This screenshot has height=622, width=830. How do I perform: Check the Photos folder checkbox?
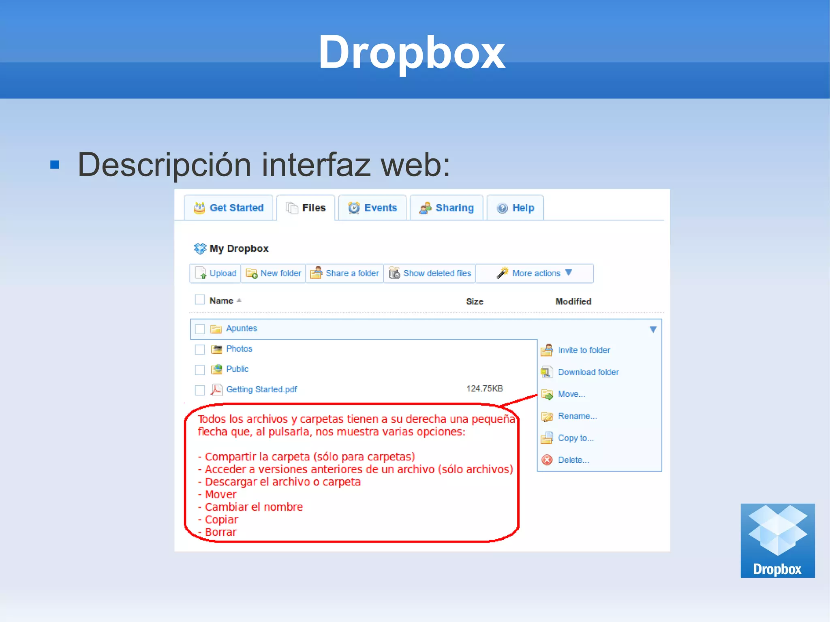point(200,349)
